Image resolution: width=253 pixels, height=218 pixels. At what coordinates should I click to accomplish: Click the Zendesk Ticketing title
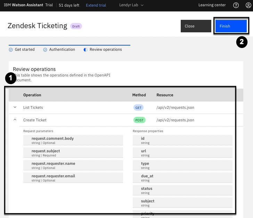pos(38,26)
